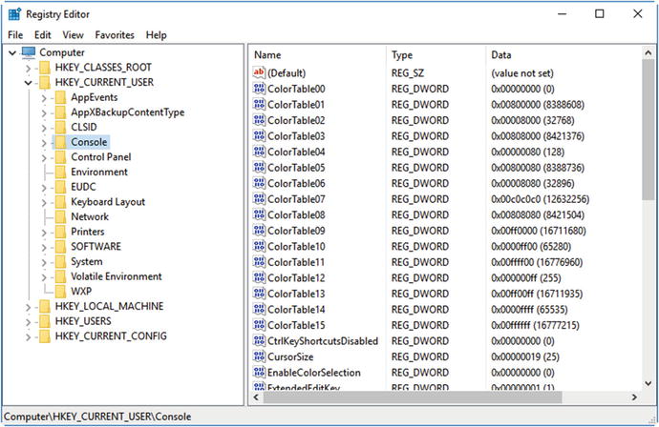The width and height of the screenshot is (659, 427).
Task: Select the WXP key
Action: pyautogui.click(x=81, y=291)
